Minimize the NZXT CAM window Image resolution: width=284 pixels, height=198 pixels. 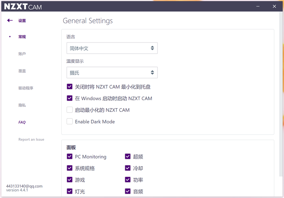point(257,6)
